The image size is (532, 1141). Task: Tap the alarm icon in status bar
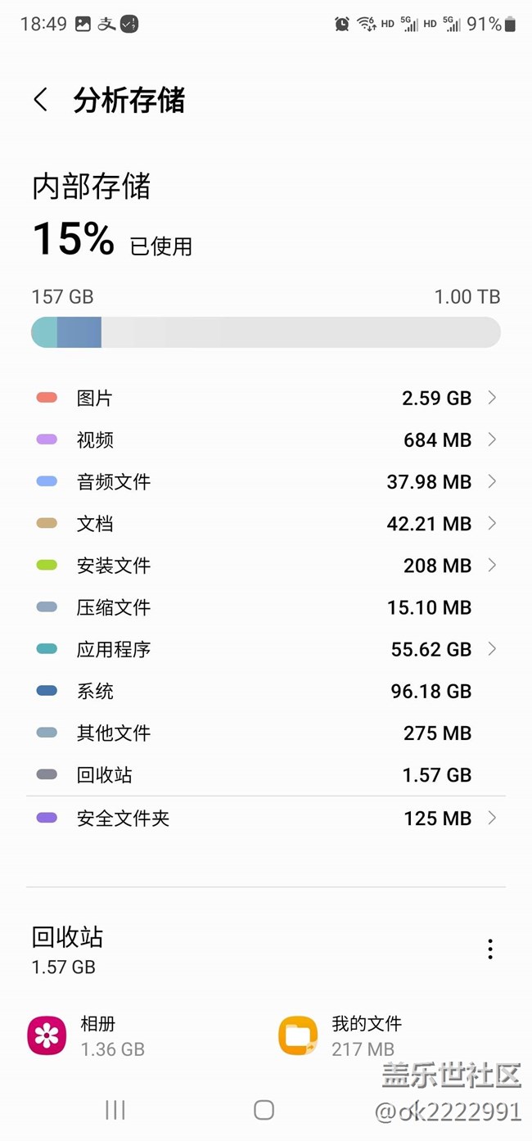pos(342,25)
